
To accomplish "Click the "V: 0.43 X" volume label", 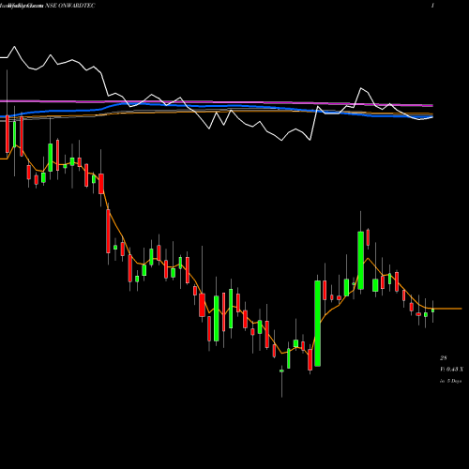I will [451, 370].
